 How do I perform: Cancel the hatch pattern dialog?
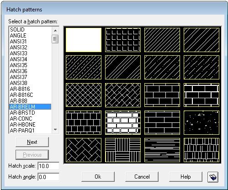tap(142, 177)
